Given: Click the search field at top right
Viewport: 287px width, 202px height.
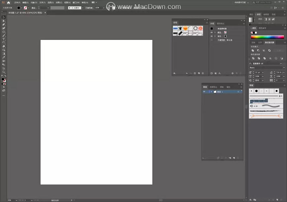Looking at the screenshot, I should click(x=262, y=3).
